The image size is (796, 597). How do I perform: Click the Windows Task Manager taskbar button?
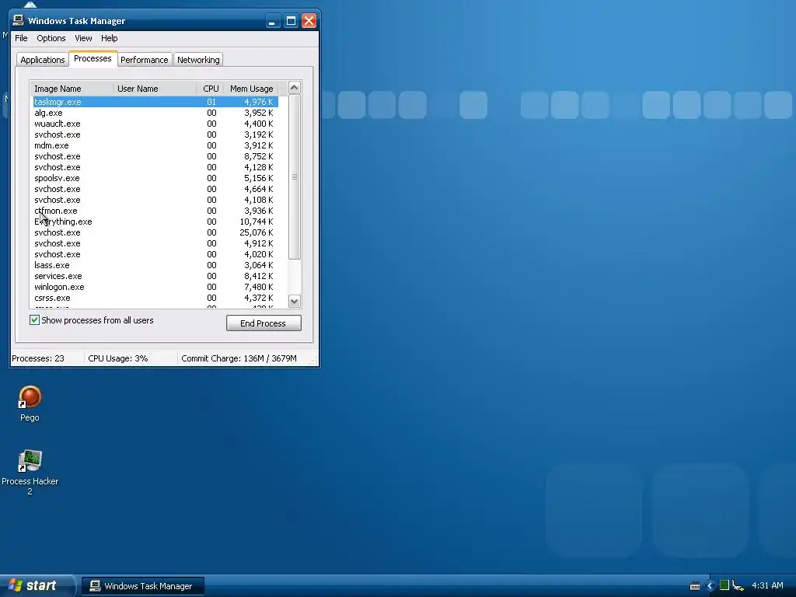143,586
